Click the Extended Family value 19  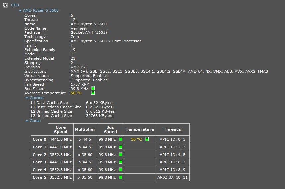(73, 50)
